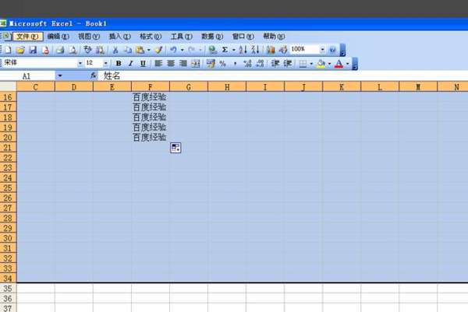This screenshot has width=468, height=312.
Task: Expand the zoom 100% dropdown
Action: [x=322, y=50]
